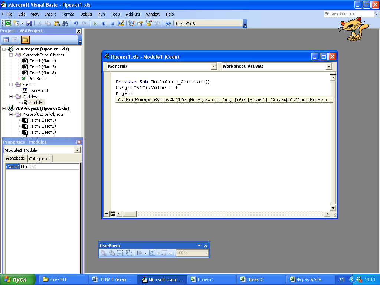380x285 pixels.
Task: Toggle Folders view in Project panel
Action: (25, 40)
